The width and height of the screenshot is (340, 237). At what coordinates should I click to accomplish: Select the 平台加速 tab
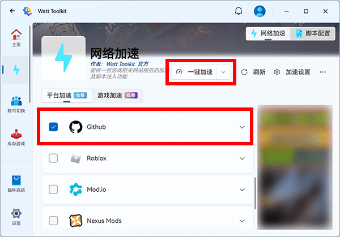(67, 96)
